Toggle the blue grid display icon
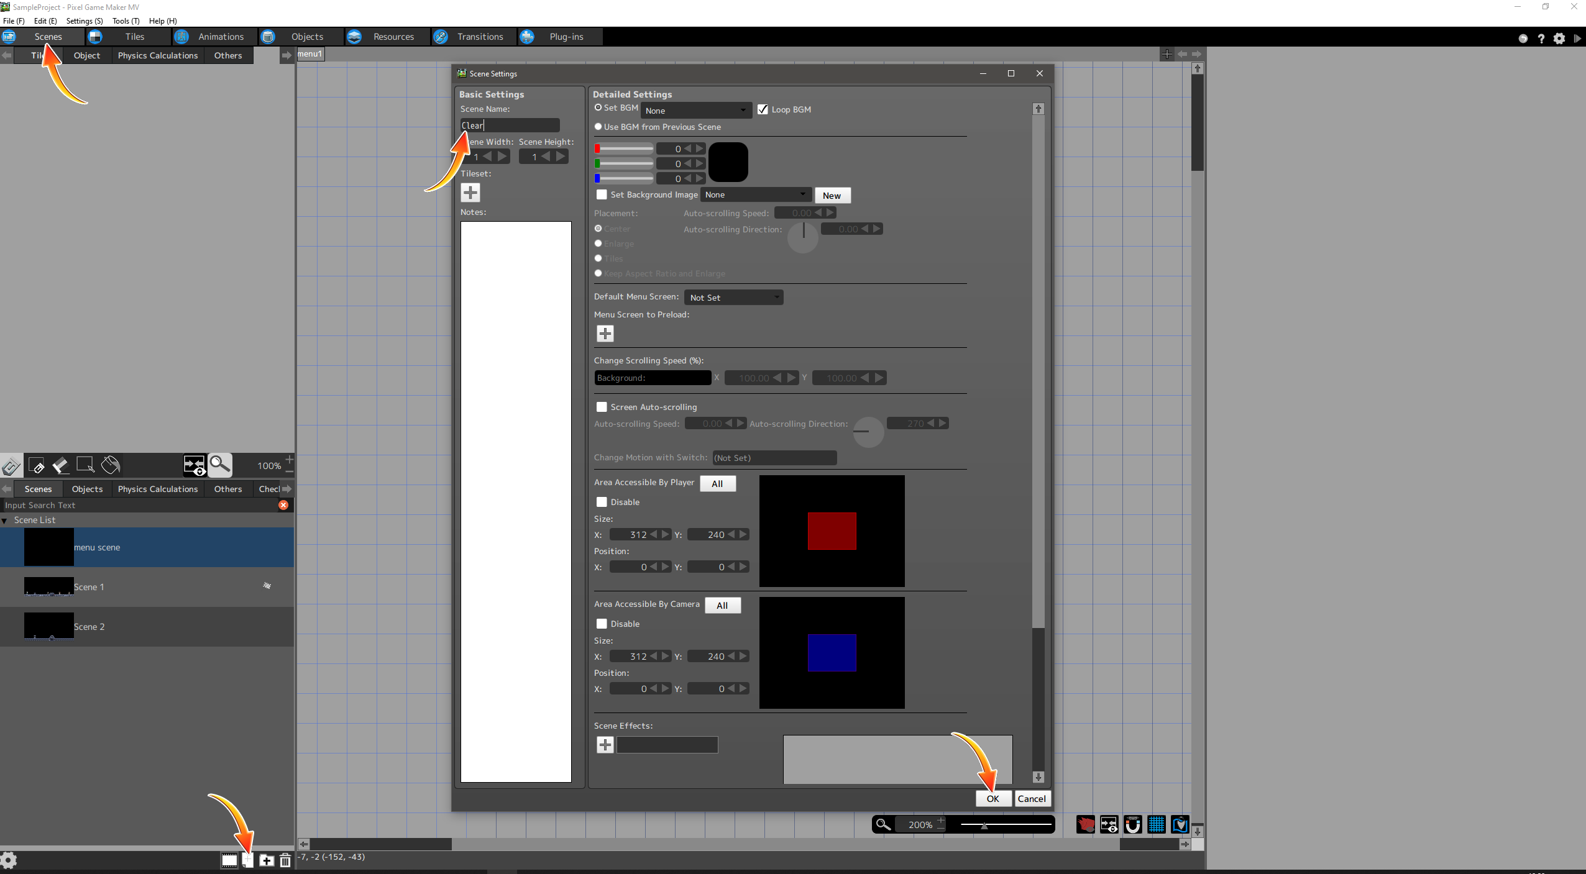The height and width of the screenshot is (874, 1586). point(1157,824)
